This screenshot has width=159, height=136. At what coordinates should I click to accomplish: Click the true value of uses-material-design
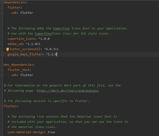point(51,132)
